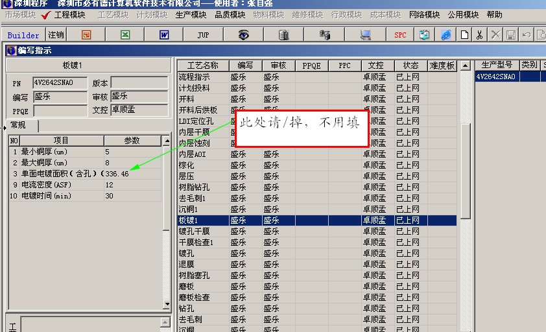Click the 版本 input field
The width and height of the screenshot is (546, 332).
point(139,83)
